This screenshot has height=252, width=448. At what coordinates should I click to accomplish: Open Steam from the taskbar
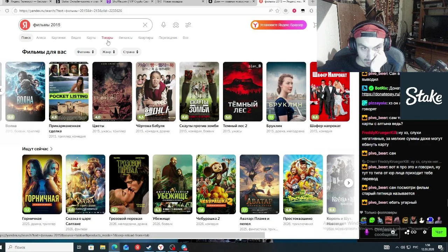coord(149,247)
